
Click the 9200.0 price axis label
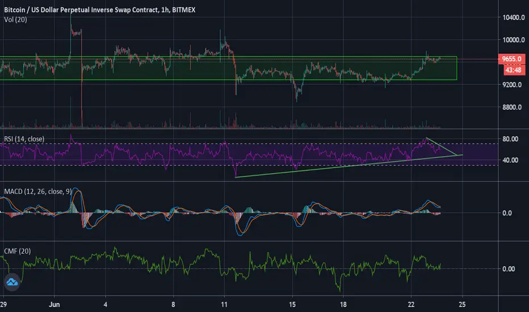[512, 85]
